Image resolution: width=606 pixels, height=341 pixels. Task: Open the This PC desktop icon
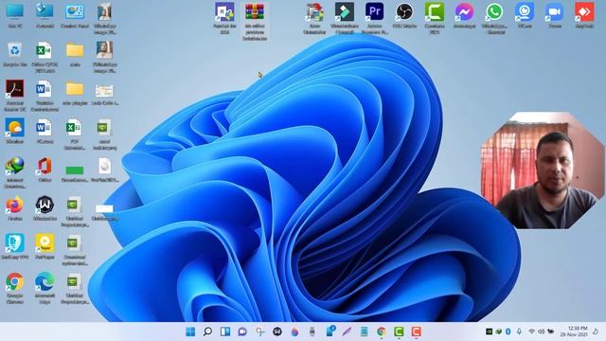15,15
